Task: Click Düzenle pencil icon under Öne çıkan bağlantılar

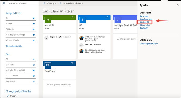Action: click(8, 96)
